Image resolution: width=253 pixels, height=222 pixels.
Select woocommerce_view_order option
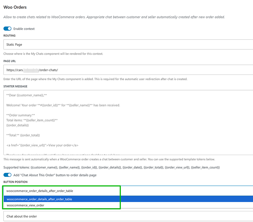pyautogui.click(x=128, y=205)
